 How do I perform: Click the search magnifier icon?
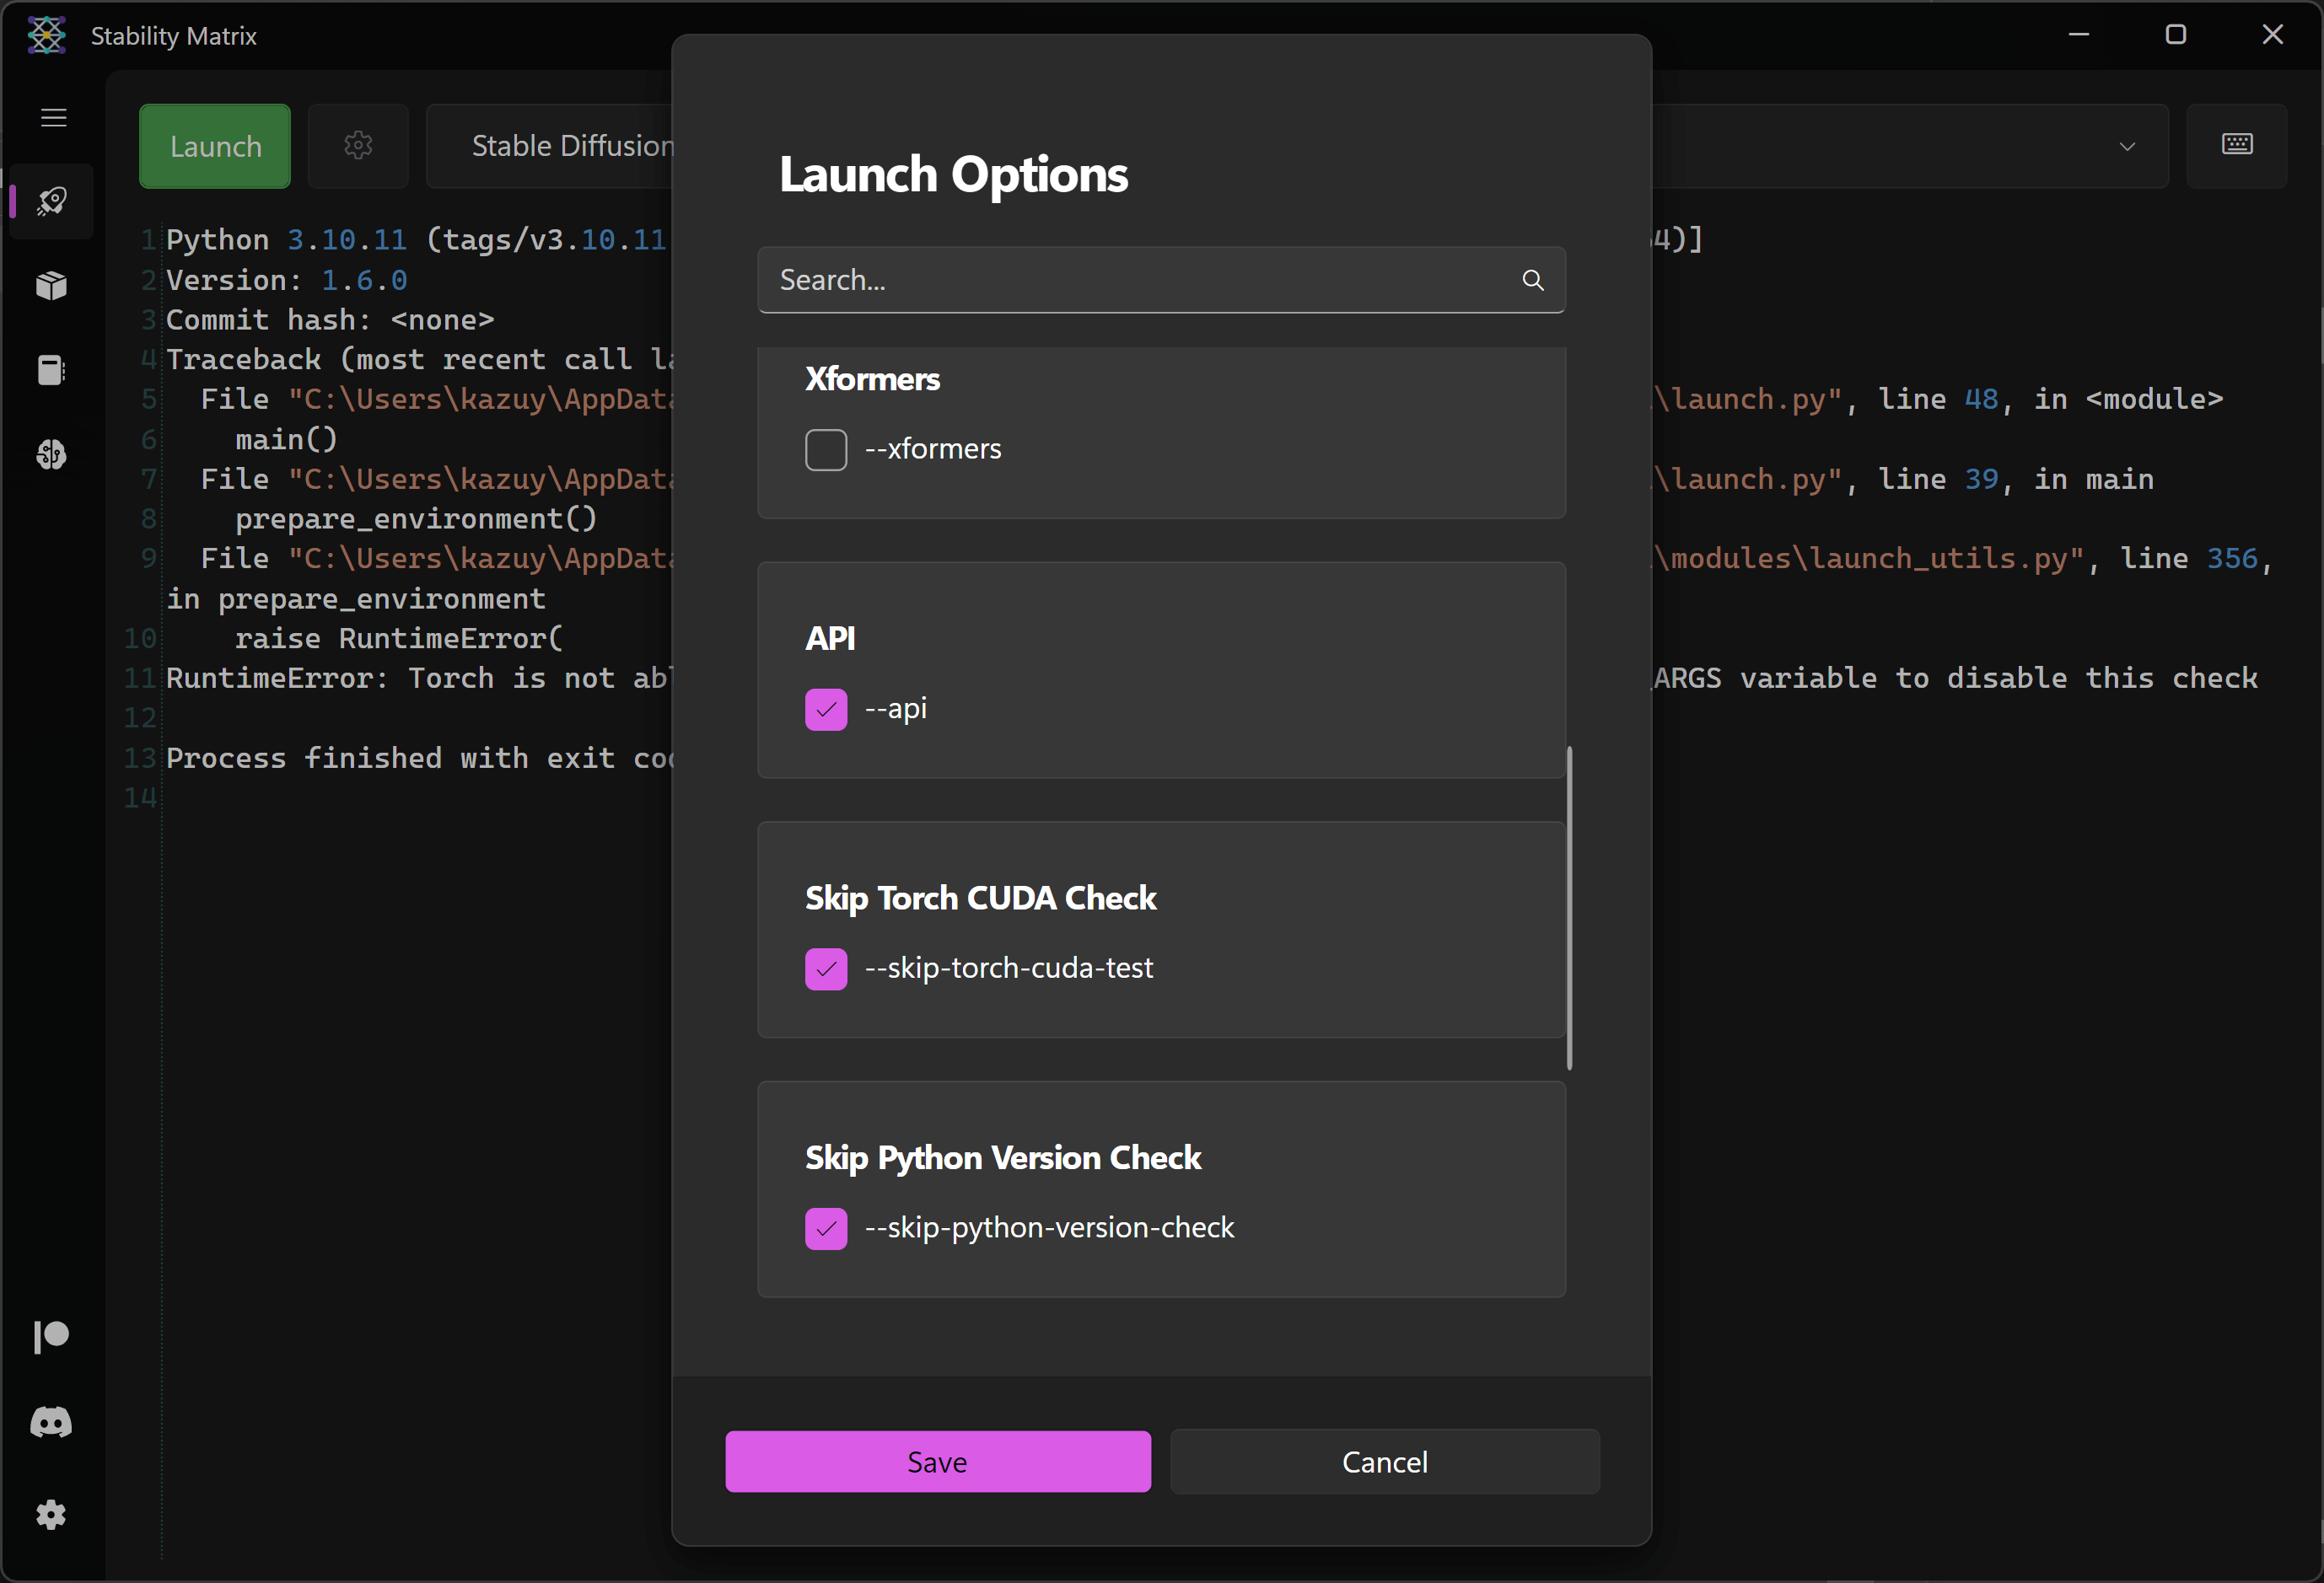coord(1532,280)
